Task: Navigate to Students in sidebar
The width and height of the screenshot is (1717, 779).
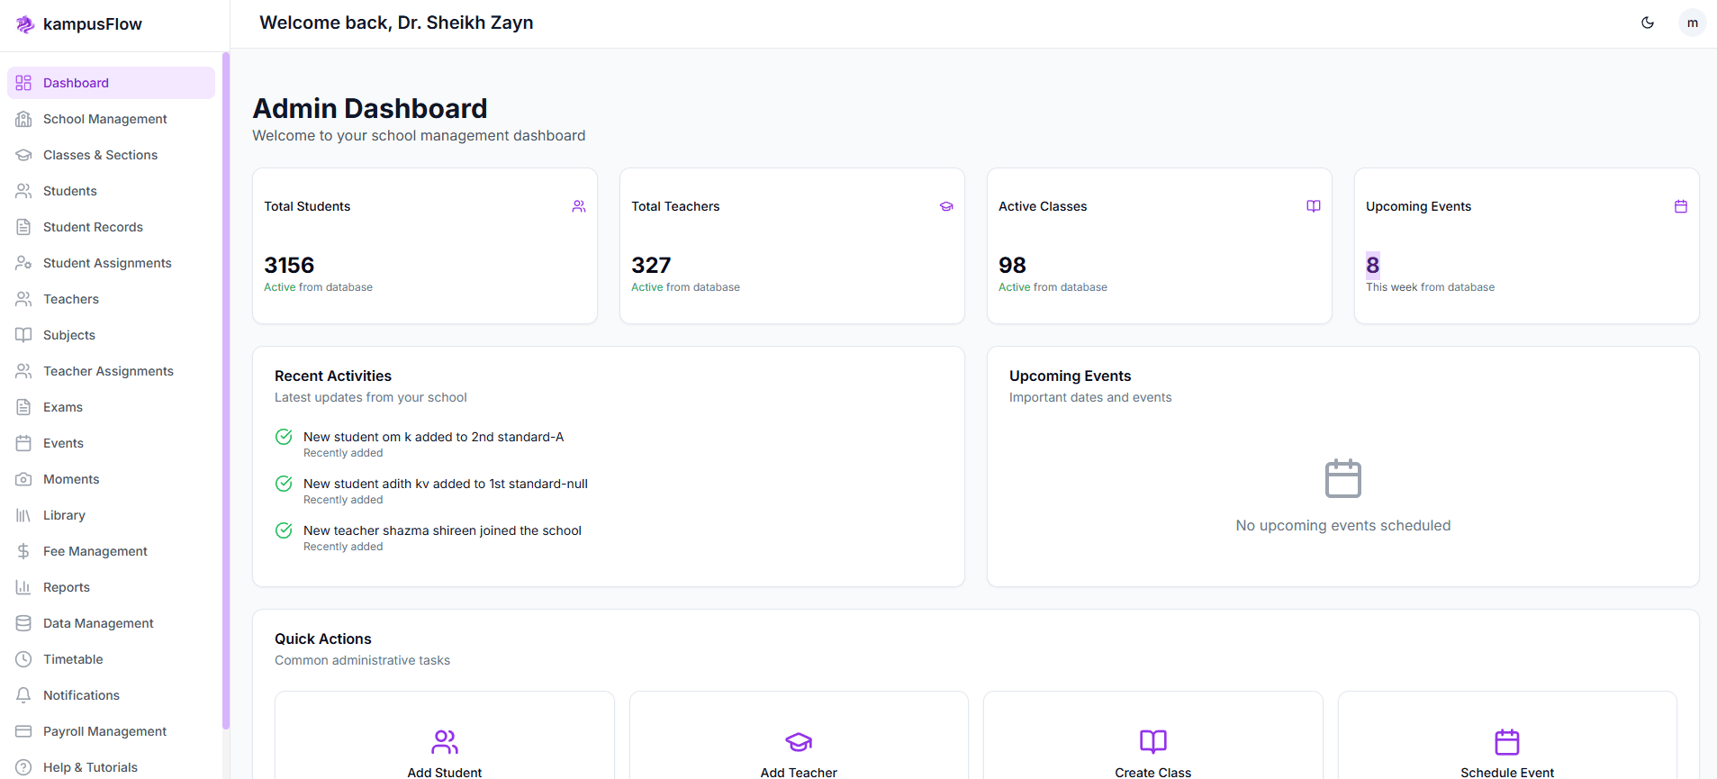Action: (111, 191)
